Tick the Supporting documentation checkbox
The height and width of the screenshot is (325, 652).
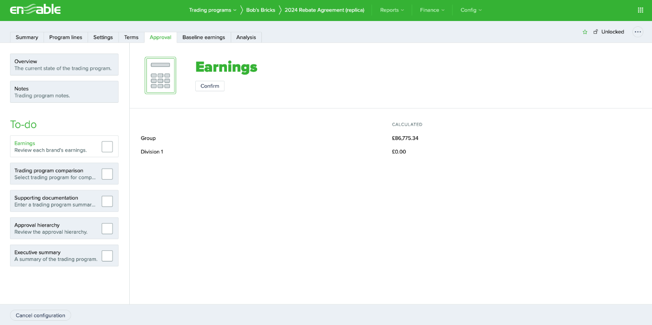click(107, 201)
